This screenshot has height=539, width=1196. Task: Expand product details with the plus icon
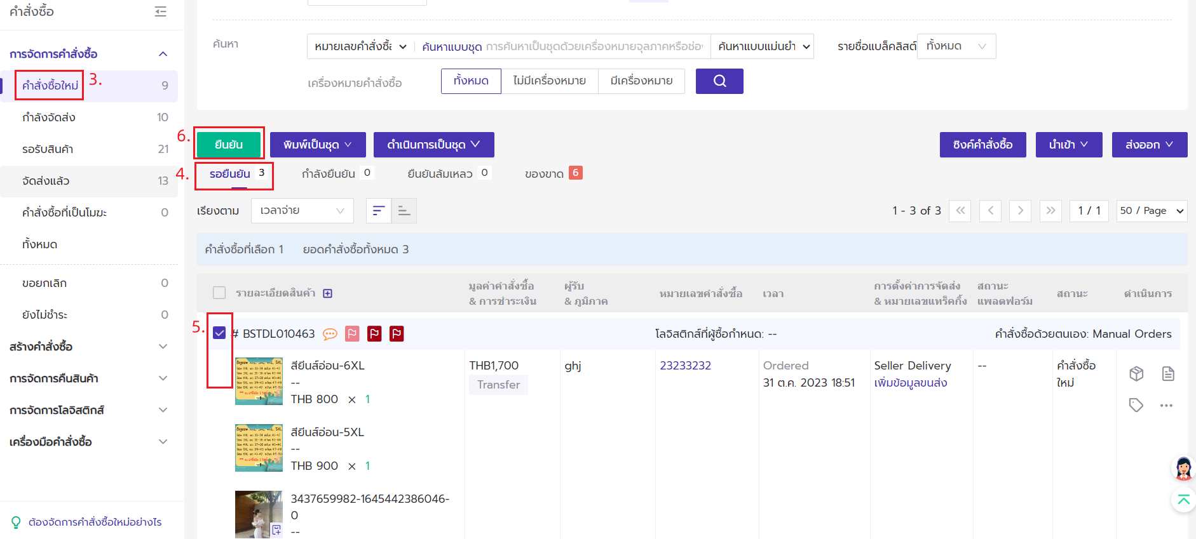tap(328, 293)
